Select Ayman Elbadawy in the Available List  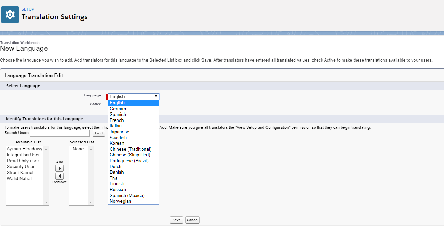pyautogui.click(x=24, y=149)
